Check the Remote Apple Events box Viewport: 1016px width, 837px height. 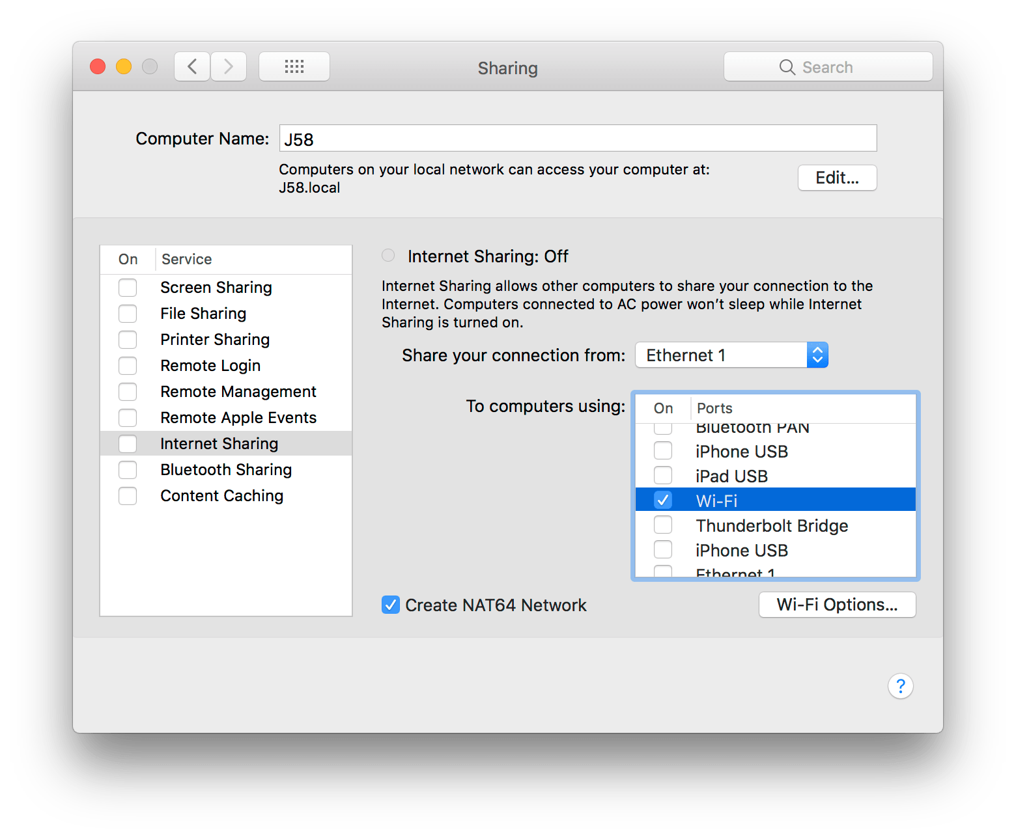point(128,418)
